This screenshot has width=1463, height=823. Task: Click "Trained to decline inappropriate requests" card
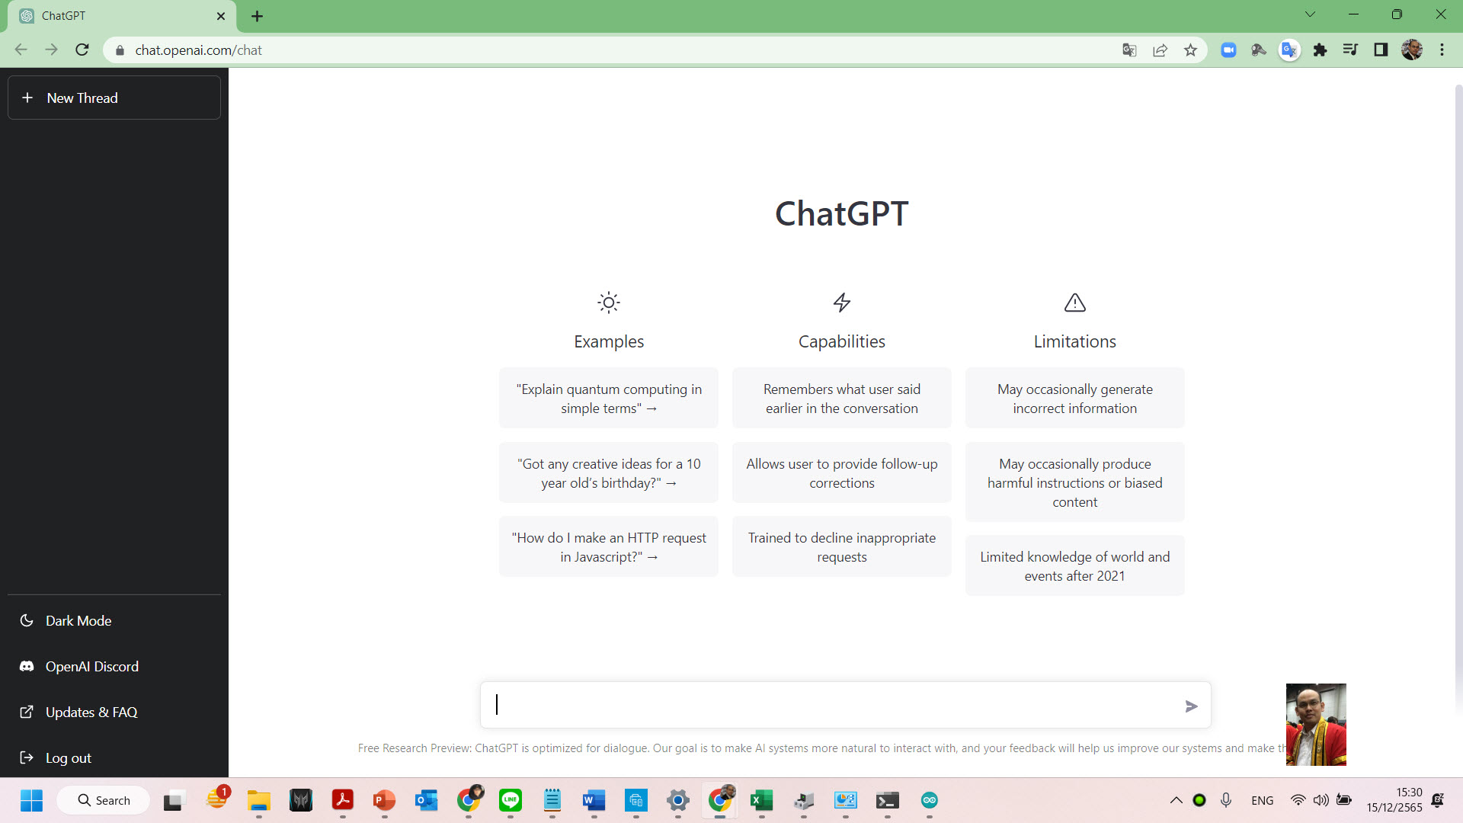pyautogui.click(x=842, y=547)
